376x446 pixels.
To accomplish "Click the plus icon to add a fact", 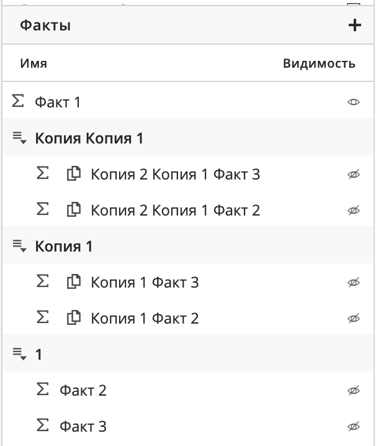I will (x=355, y=25).
